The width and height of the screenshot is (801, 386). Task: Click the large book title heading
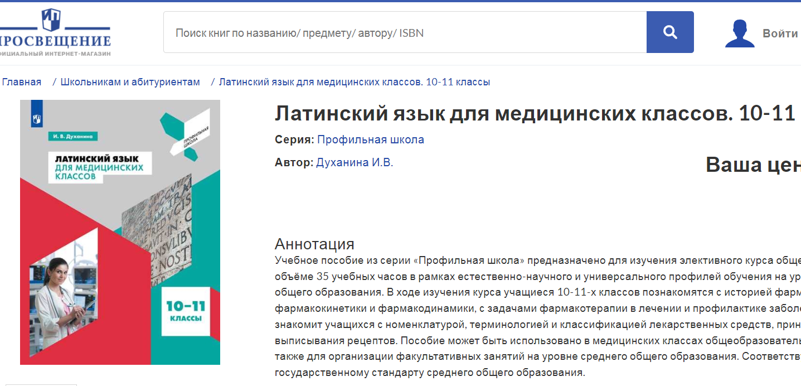click(534, 114)
